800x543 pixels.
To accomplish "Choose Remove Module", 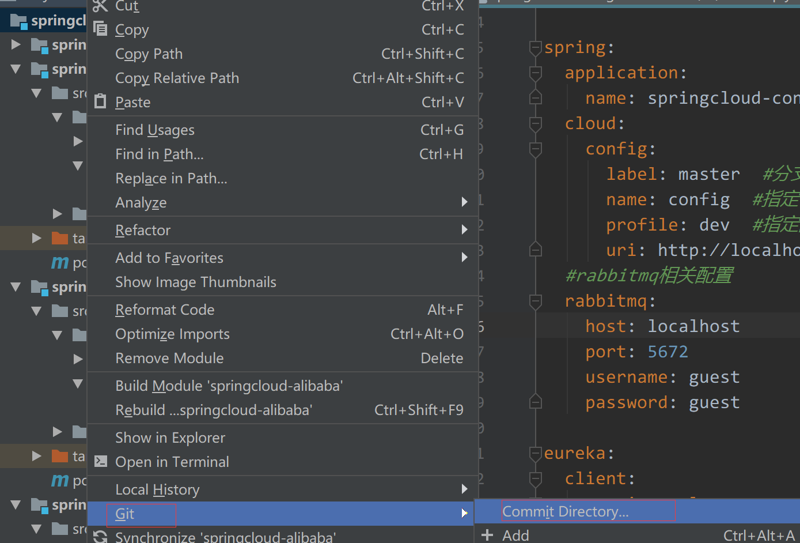I will click(x=282, y=358).
